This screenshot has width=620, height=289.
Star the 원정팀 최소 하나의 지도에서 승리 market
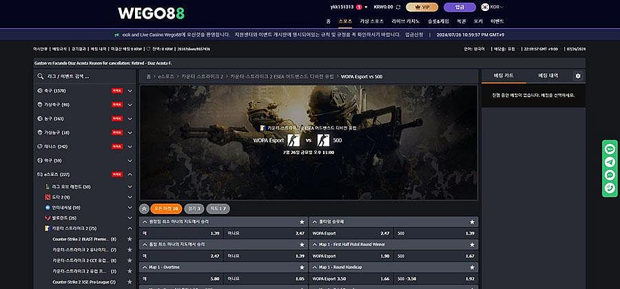point(302,222)
